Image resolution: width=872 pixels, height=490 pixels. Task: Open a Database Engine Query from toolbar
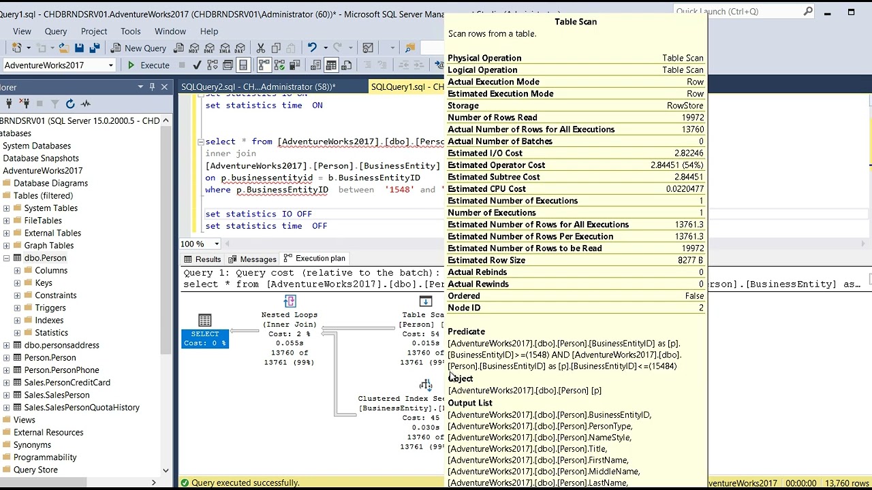click(x=179, y=48)
